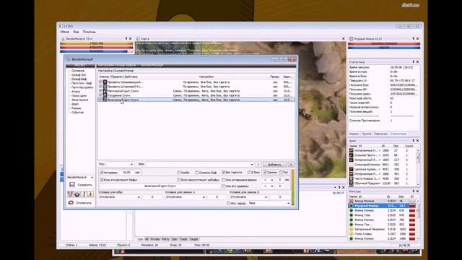Image resolution: width=462 pixels, height=260 pixels.
Task: Enable the Снимать баф checkbox
Action: pyautogui.click(x=197, y=173)
